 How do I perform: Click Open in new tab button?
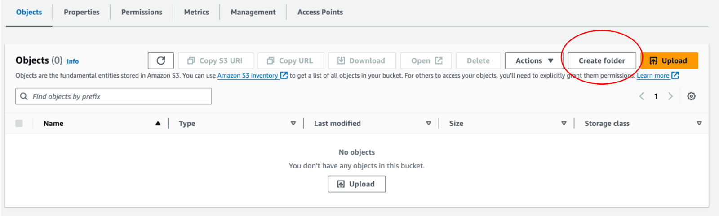[x=426, y=60]
